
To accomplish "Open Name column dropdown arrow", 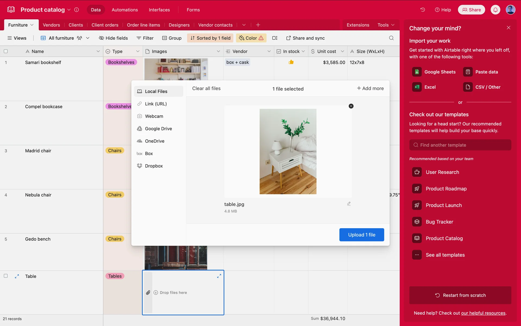I will [98, 51].
